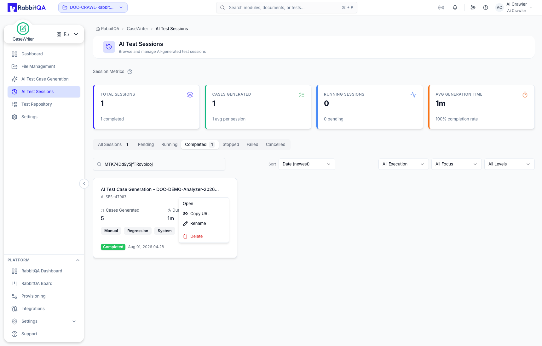Click the System tag on session card
The height and width of the screenshot is (346, 542).
coord(164,231)
